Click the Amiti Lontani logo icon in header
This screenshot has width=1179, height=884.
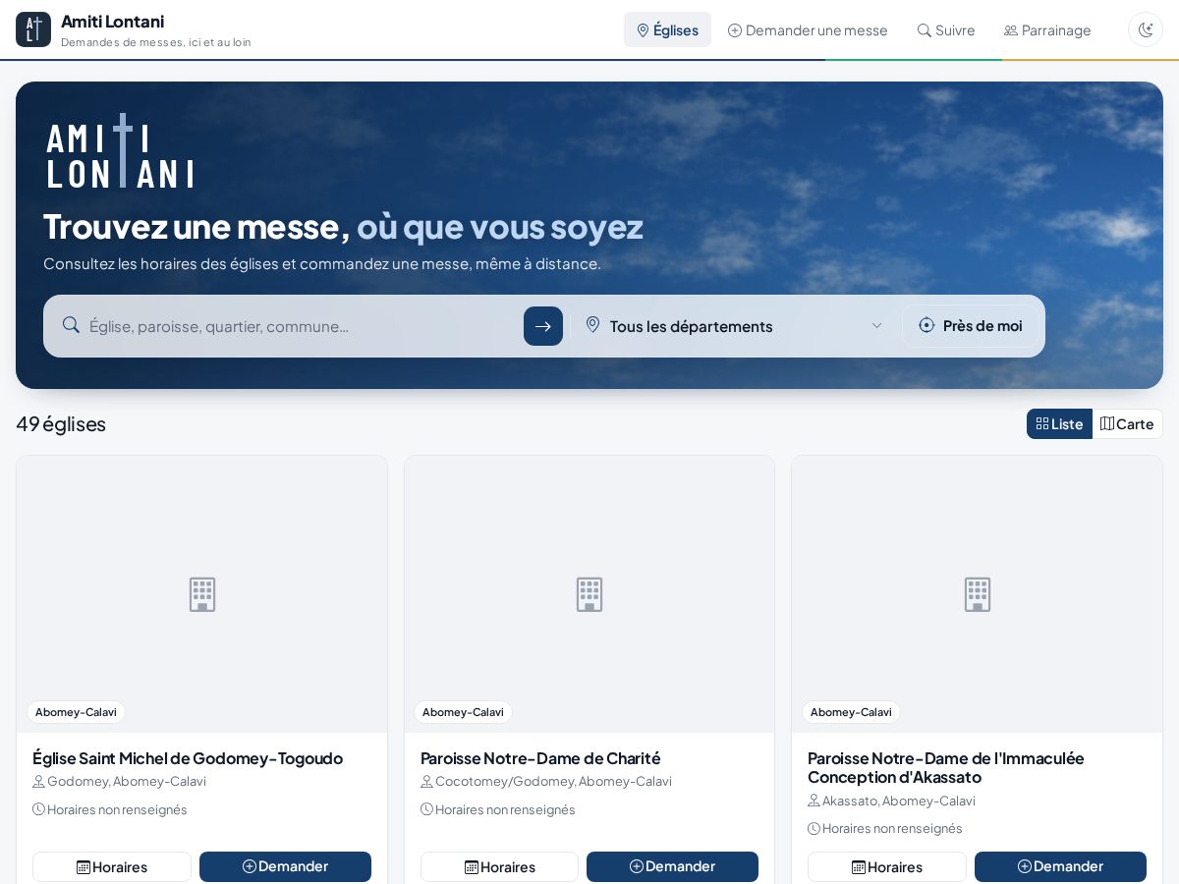[x=33, y=29]
